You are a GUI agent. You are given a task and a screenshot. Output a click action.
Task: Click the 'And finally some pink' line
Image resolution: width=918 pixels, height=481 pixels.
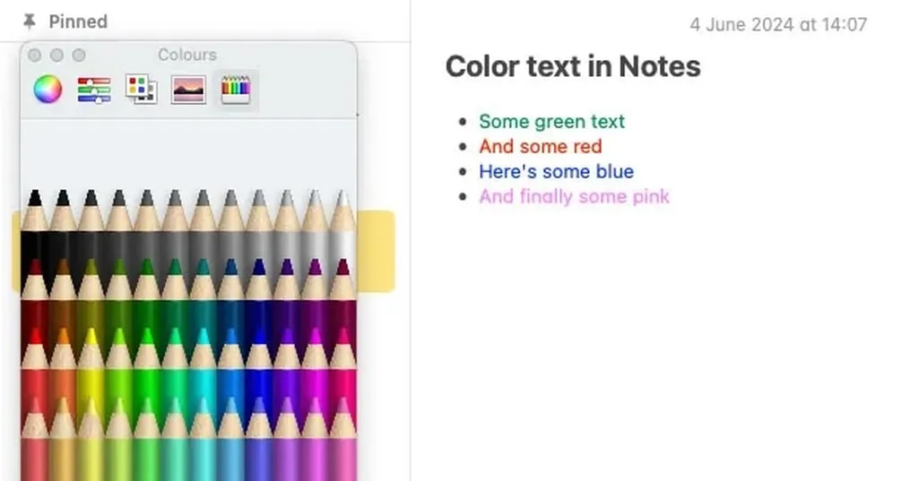point(574,196)
